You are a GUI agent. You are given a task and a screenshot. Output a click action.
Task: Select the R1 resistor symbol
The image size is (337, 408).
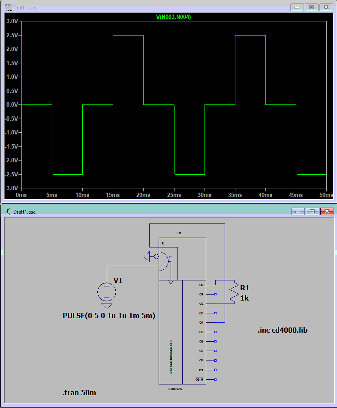click(234, 292)
